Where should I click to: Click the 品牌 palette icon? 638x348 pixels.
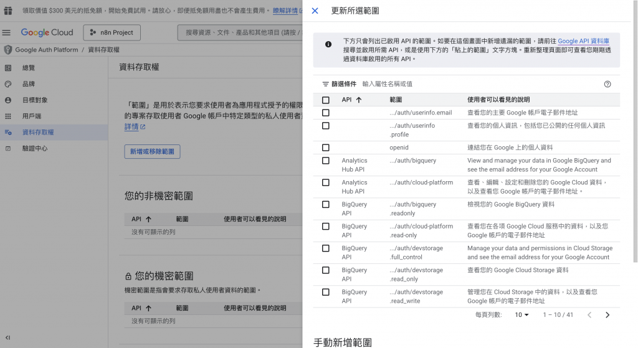(x=7, y=84)
